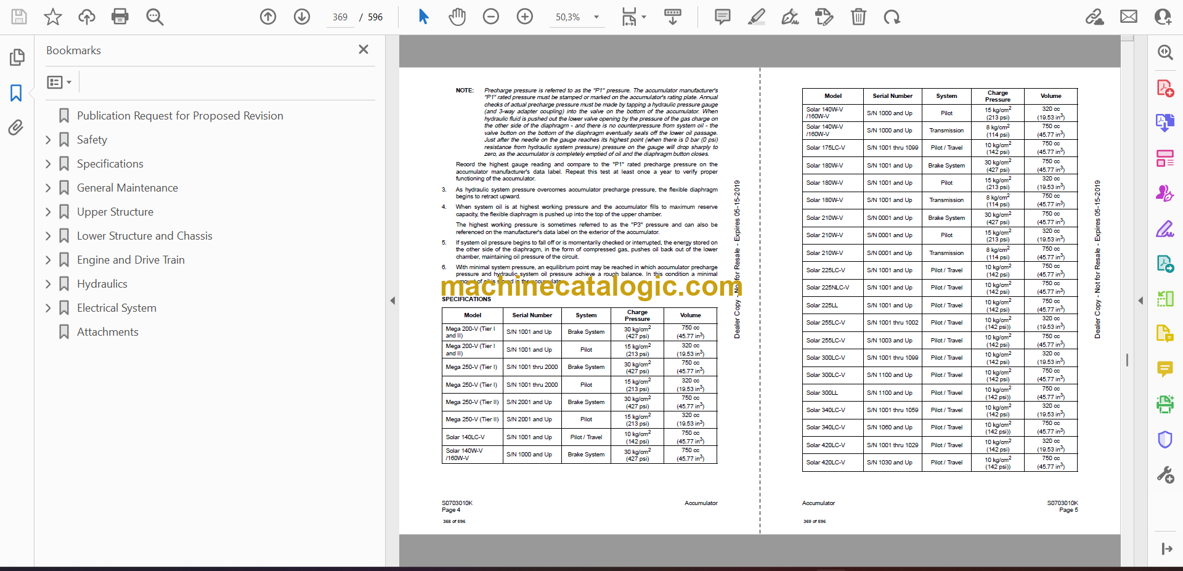Jump to the Attachments bookmark
This screenshot has width=1183, height=571.
pos(107,332)
